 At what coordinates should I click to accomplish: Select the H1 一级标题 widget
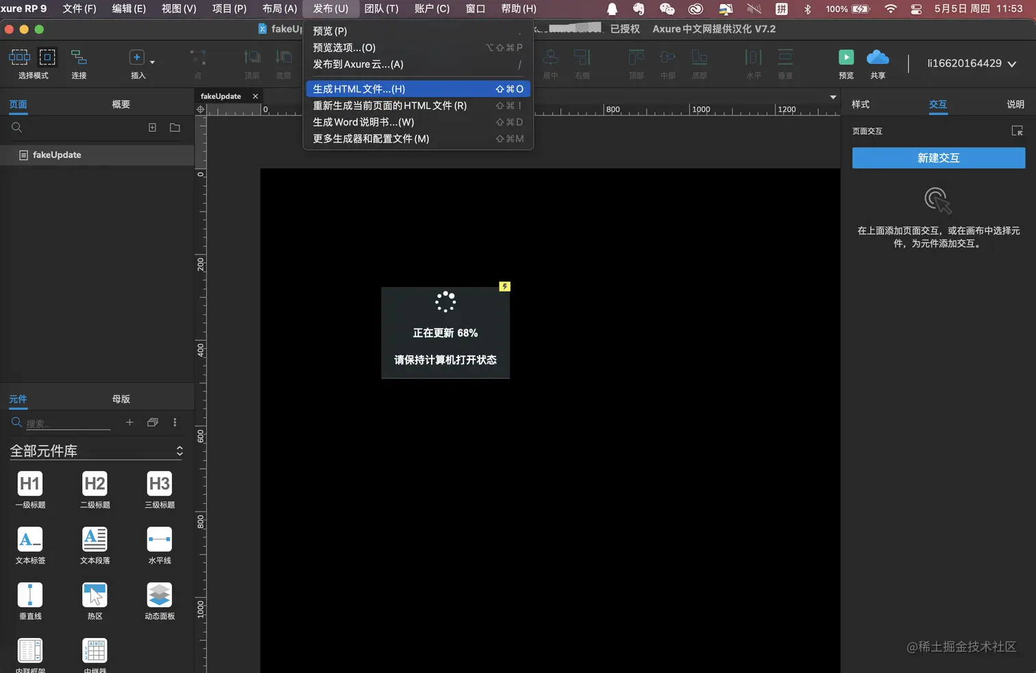pyautogui.click(x=30, y=490)
